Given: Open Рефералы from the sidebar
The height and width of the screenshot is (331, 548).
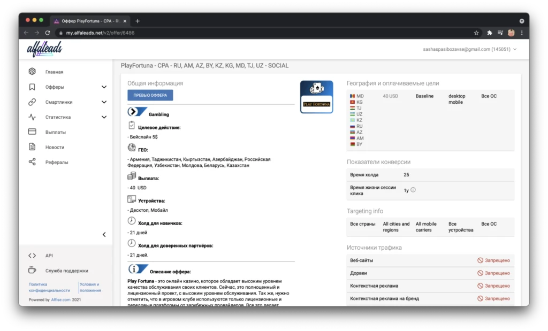Looking at the screenshot, I should tap(57, 163).
